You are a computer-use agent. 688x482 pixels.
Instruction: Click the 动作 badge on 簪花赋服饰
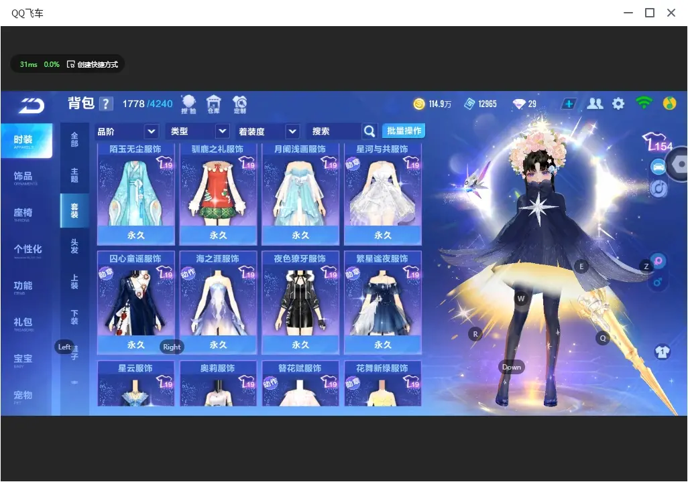pos(270,384)
